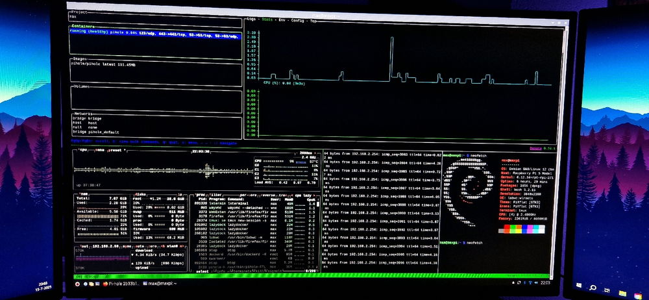Toggle per-core process CPU usage
649x300 pixels.
coord(250,194)
